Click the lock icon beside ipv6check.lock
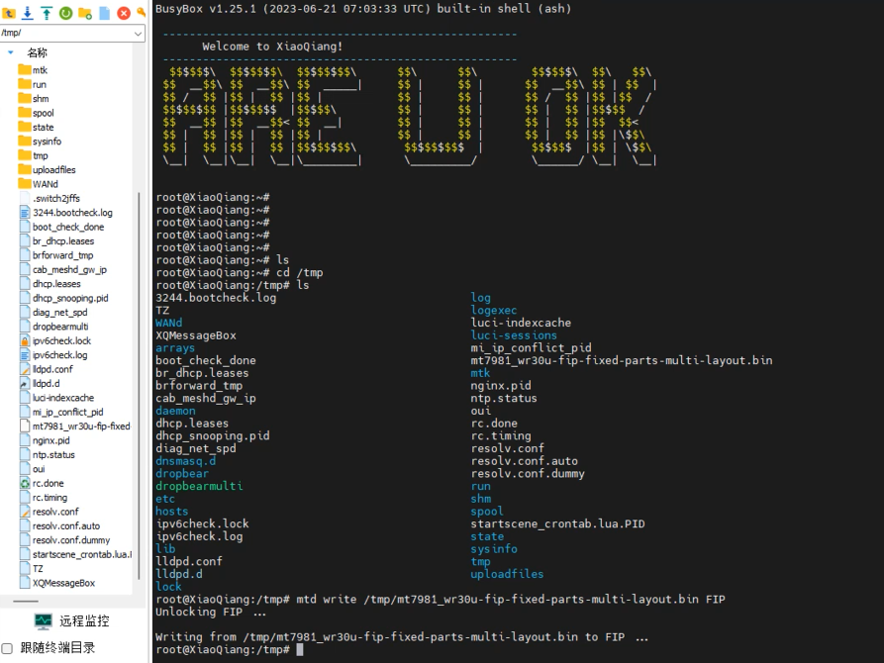Viewport: 884px width, 663px height. pos(24,340)
